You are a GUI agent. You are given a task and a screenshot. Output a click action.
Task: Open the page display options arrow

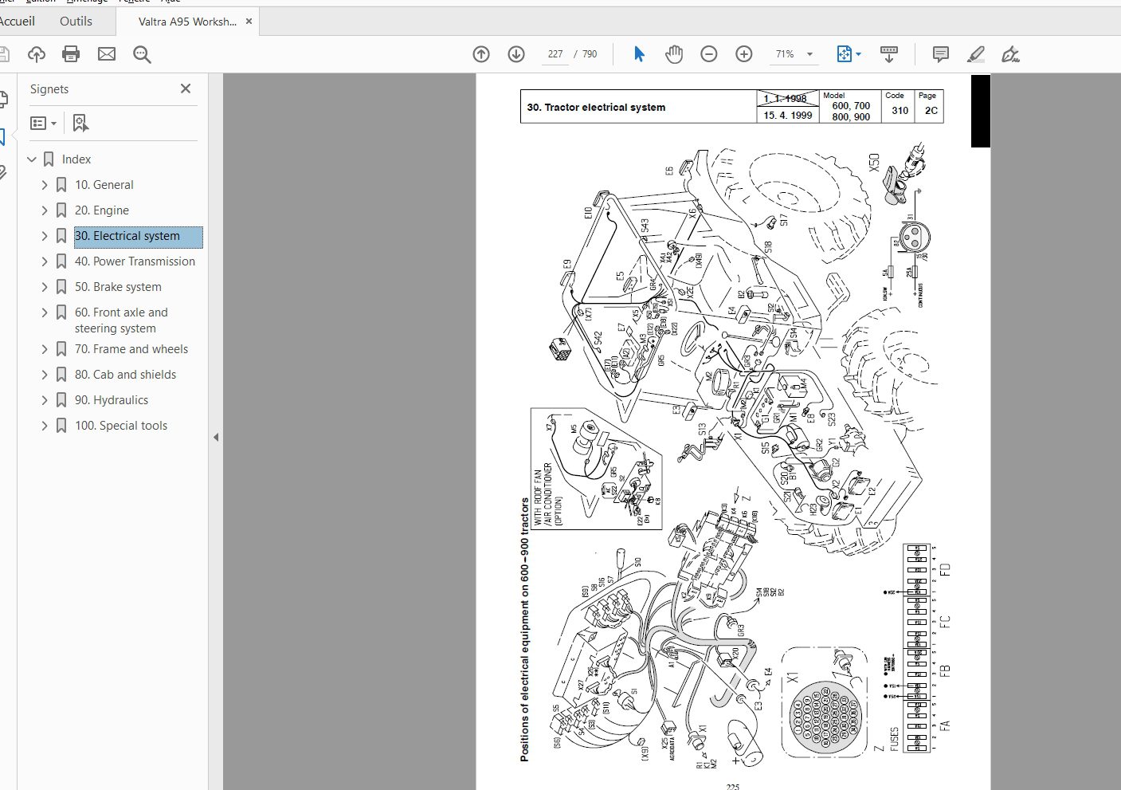858,54
